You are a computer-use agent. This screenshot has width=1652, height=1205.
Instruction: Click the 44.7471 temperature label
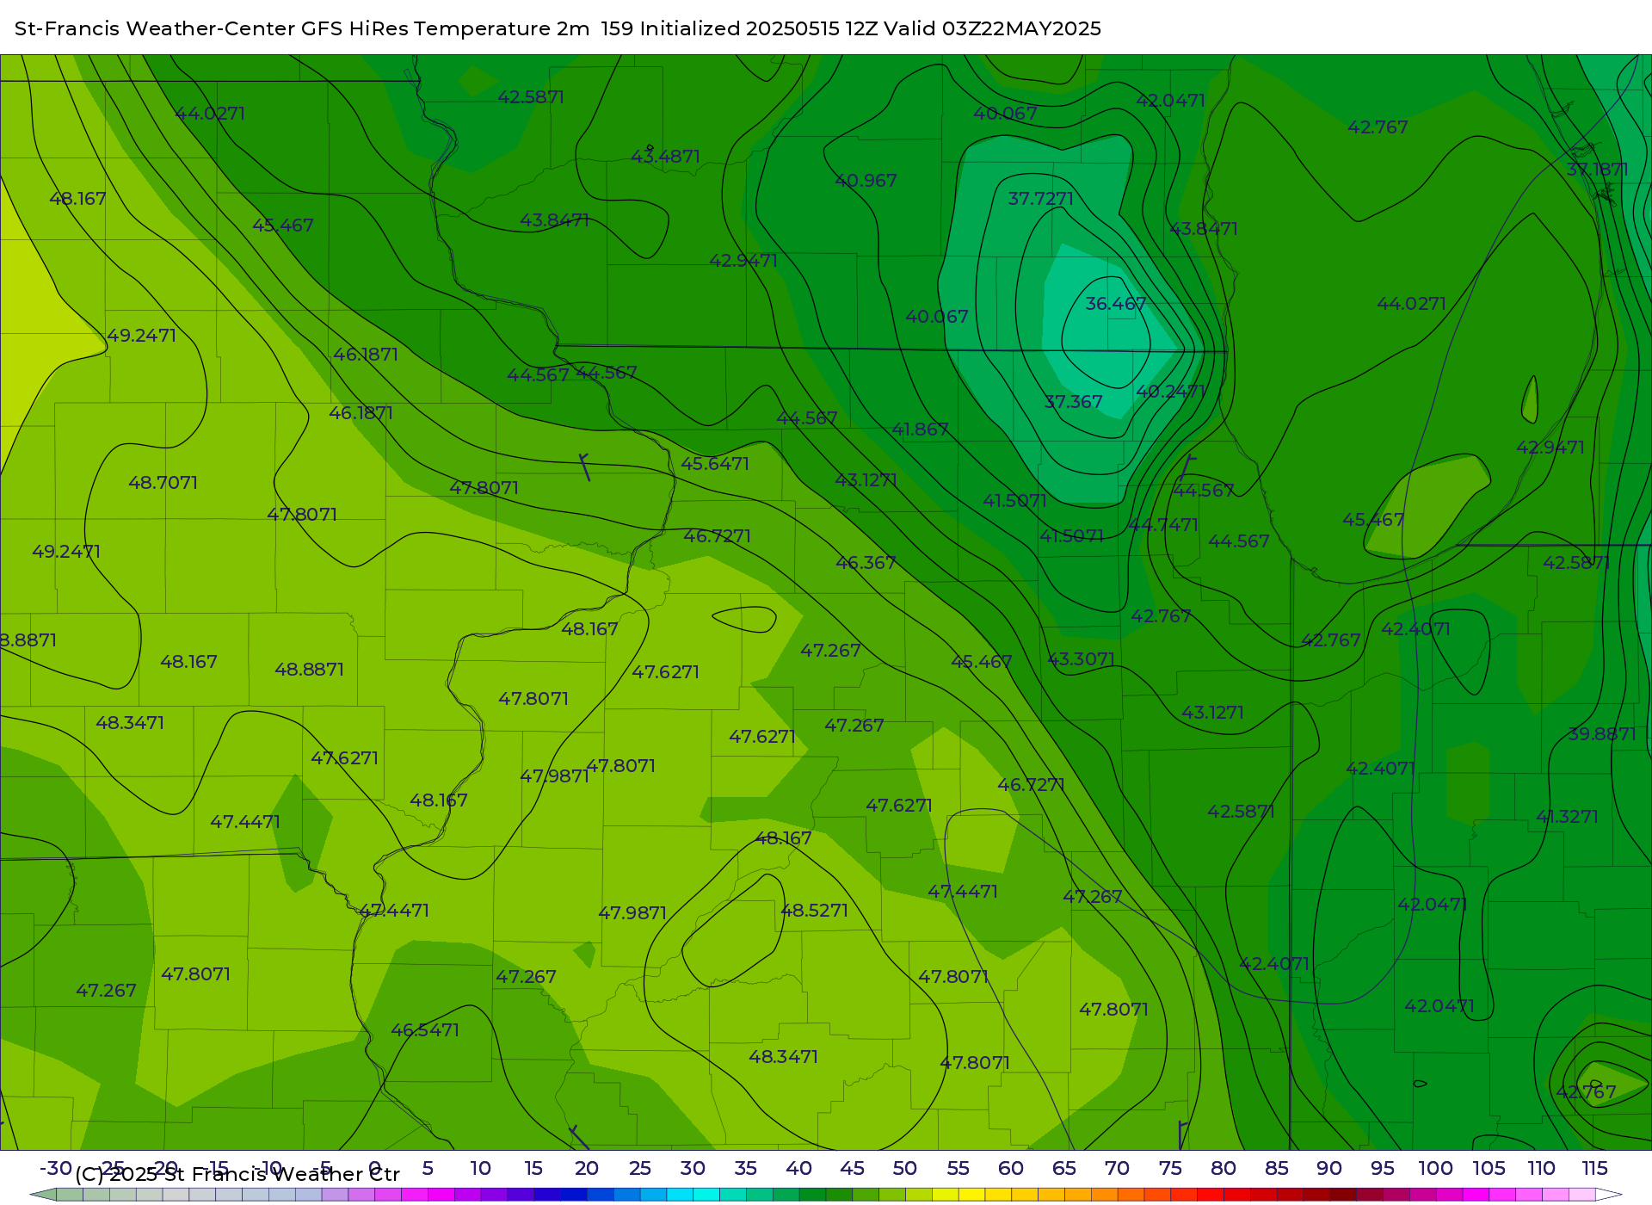[x=1162, y=525]
